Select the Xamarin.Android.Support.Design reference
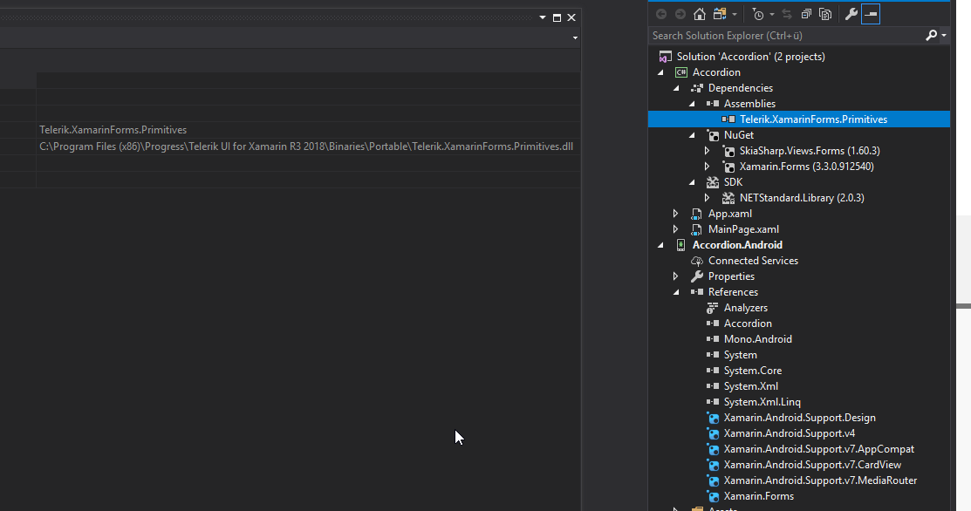The height and width of the screenshot is (511, 971). coord(799,418)
